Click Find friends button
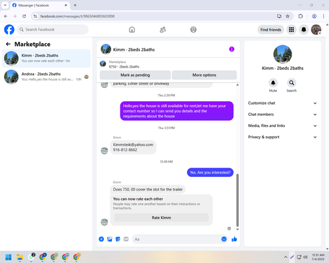This screenshot has height=263, width=329. [270, 30]
